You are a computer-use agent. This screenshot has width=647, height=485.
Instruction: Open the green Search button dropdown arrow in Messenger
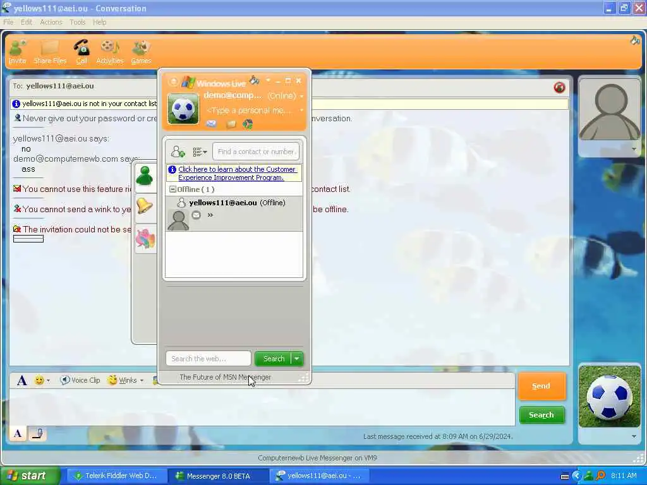point(297,359)
